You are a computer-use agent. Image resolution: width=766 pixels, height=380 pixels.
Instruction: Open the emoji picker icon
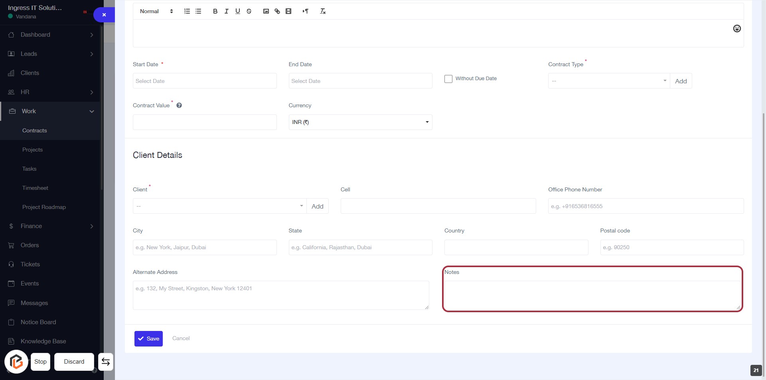pos(736,28)
